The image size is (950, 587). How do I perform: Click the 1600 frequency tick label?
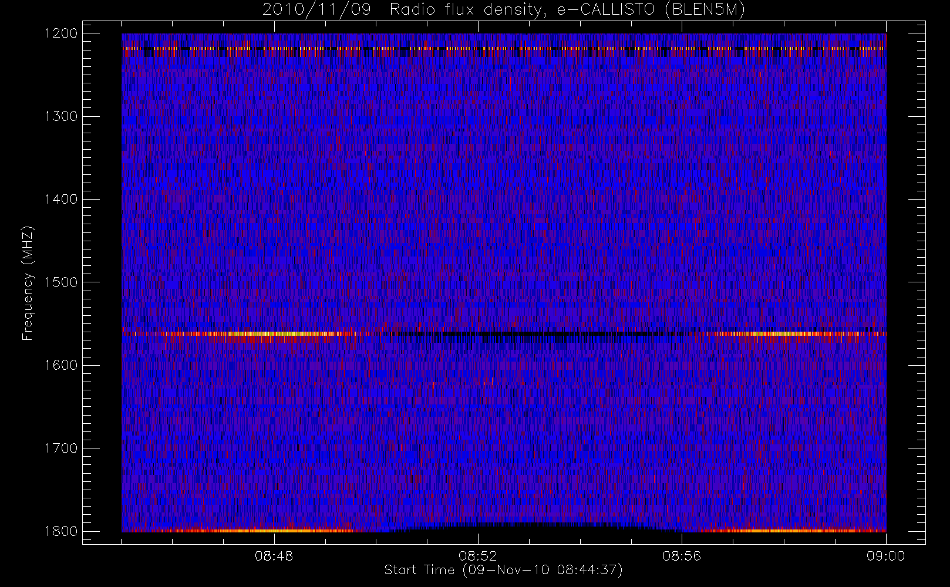point(61,365)
